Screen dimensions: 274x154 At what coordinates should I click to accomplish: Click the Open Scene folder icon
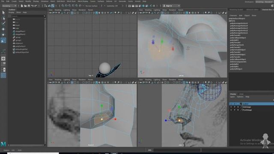[x=25, y=6]
